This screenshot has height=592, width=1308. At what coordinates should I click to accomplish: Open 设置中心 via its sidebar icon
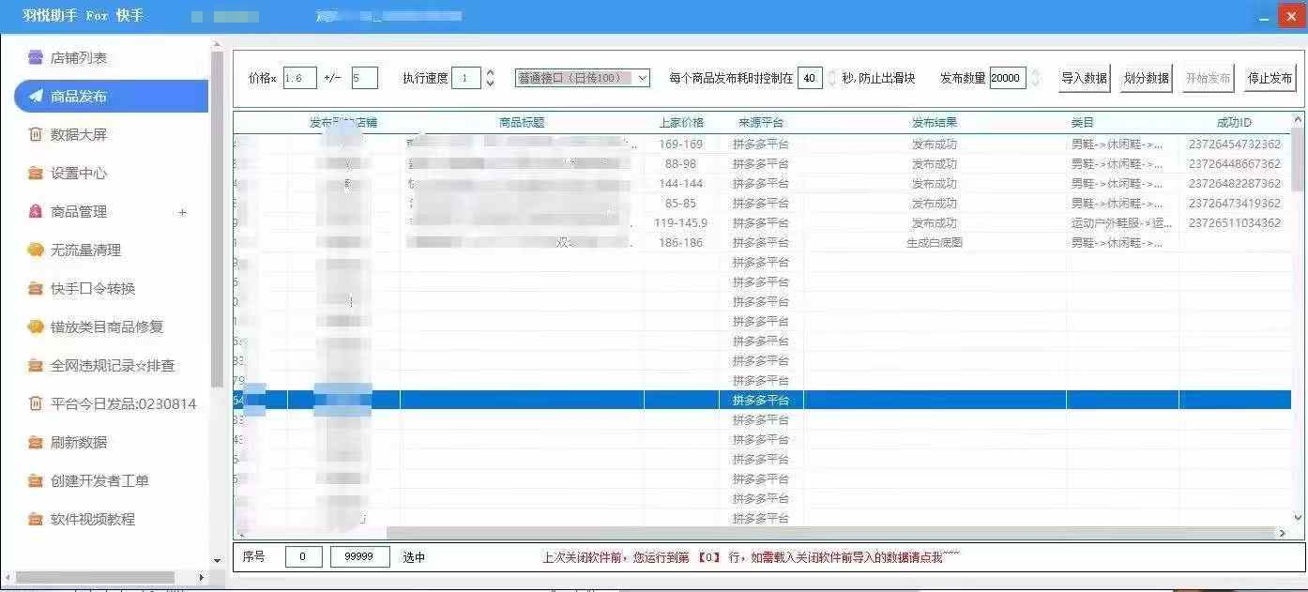point(36,173)
